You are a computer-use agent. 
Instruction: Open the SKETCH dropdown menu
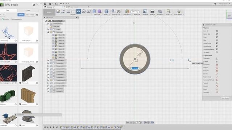73,14
